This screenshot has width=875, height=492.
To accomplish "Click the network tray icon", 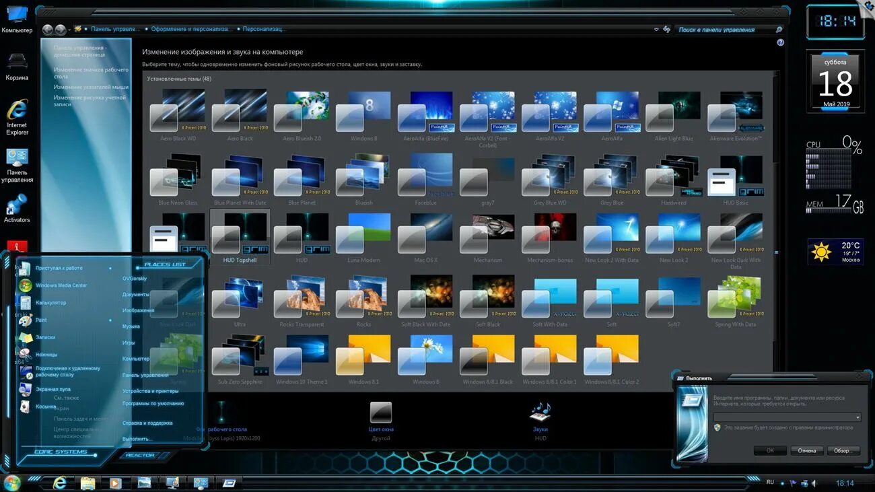I will click(x=804, y=483).
